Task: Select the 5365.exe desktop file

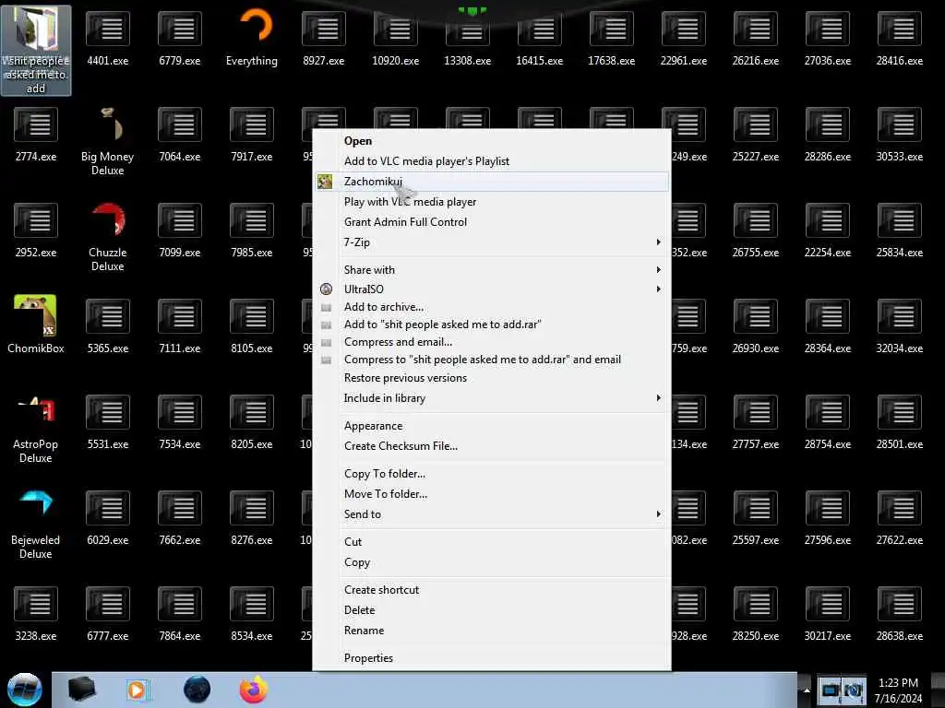Action: tap(108, 324)
